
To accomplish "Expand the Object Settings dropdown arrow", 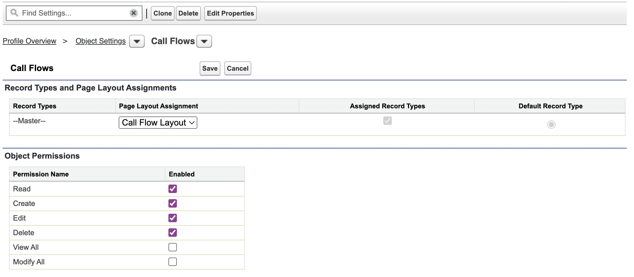I will (137, 42).
